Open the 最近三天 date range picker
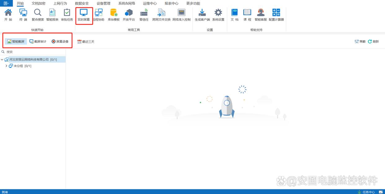The image size is (385, 194). pyautogui.click(x=86, y=41)
